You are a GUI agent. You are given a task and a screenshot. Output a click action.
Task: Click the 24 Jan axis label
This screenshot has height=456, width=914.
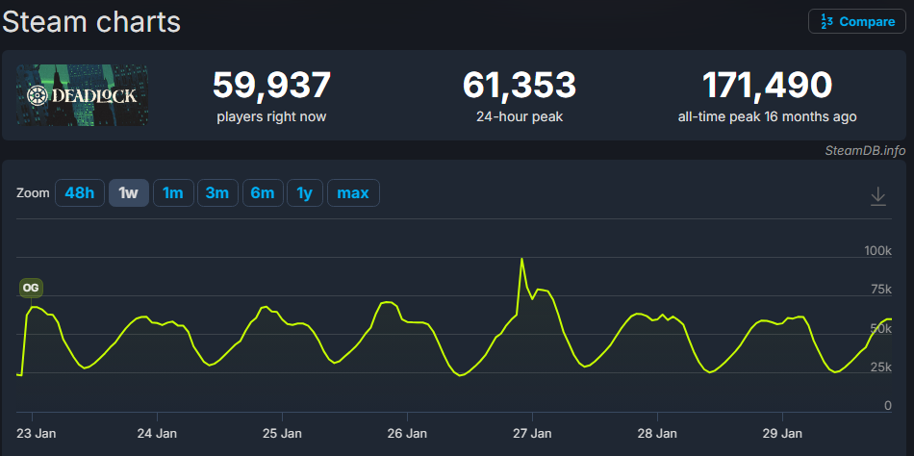click(159, 434)
